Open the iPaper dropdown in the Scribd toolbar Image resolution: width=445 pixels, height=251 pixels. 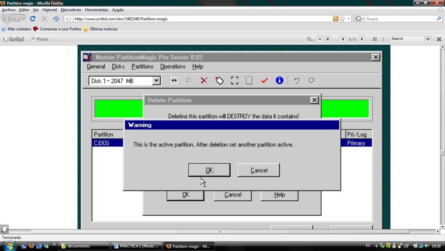click(40, 39)
